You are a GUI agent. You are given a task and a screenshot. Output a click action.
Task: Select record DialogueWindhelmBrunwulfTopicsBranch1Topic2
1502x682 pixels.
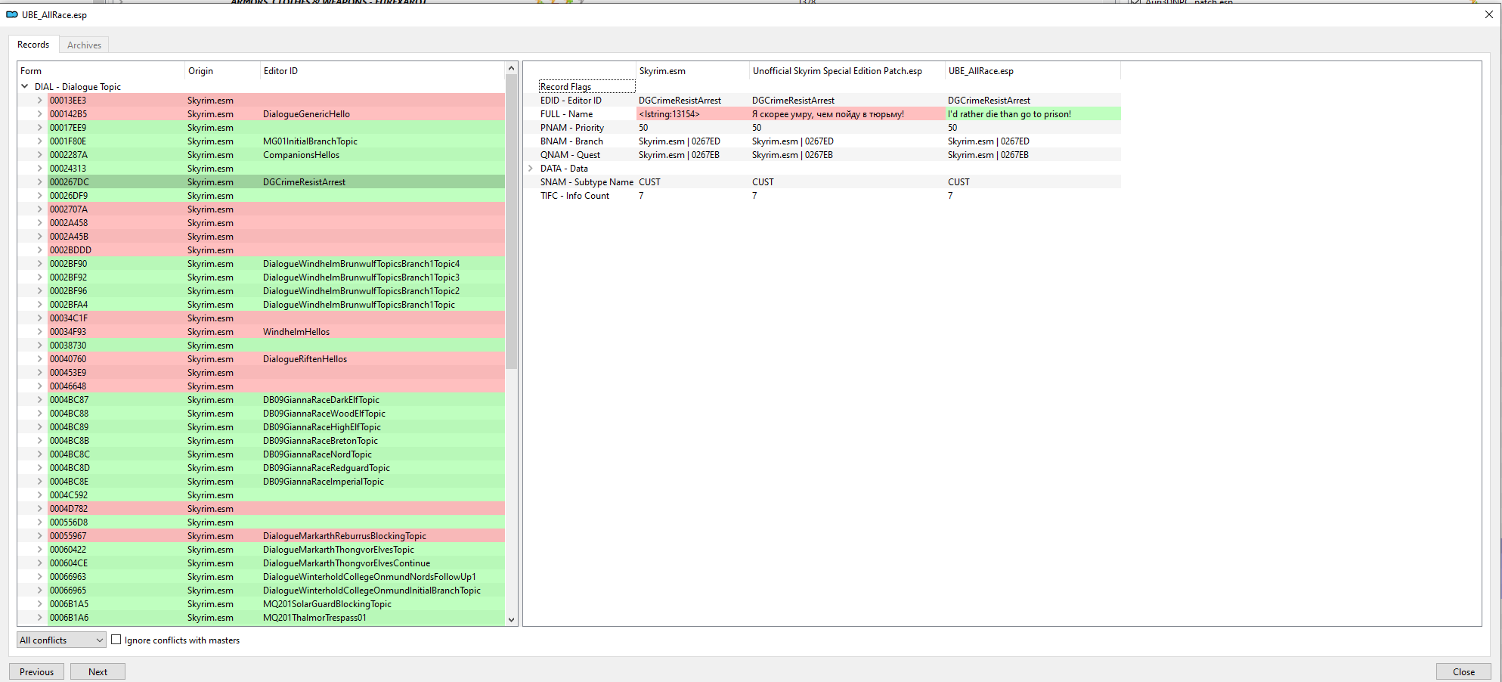coord(276,291)
